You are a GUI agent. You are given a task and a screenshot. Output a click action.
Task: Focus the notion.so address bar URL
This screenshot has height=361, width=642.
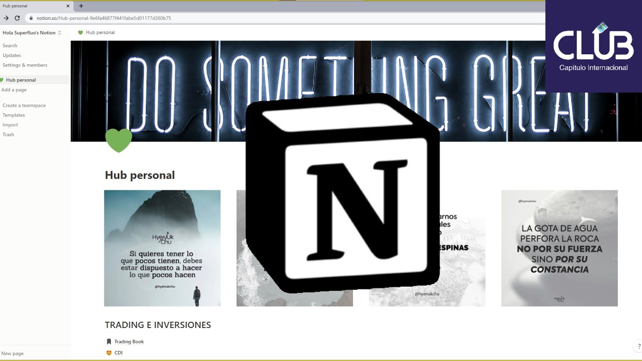pos(104,18)
